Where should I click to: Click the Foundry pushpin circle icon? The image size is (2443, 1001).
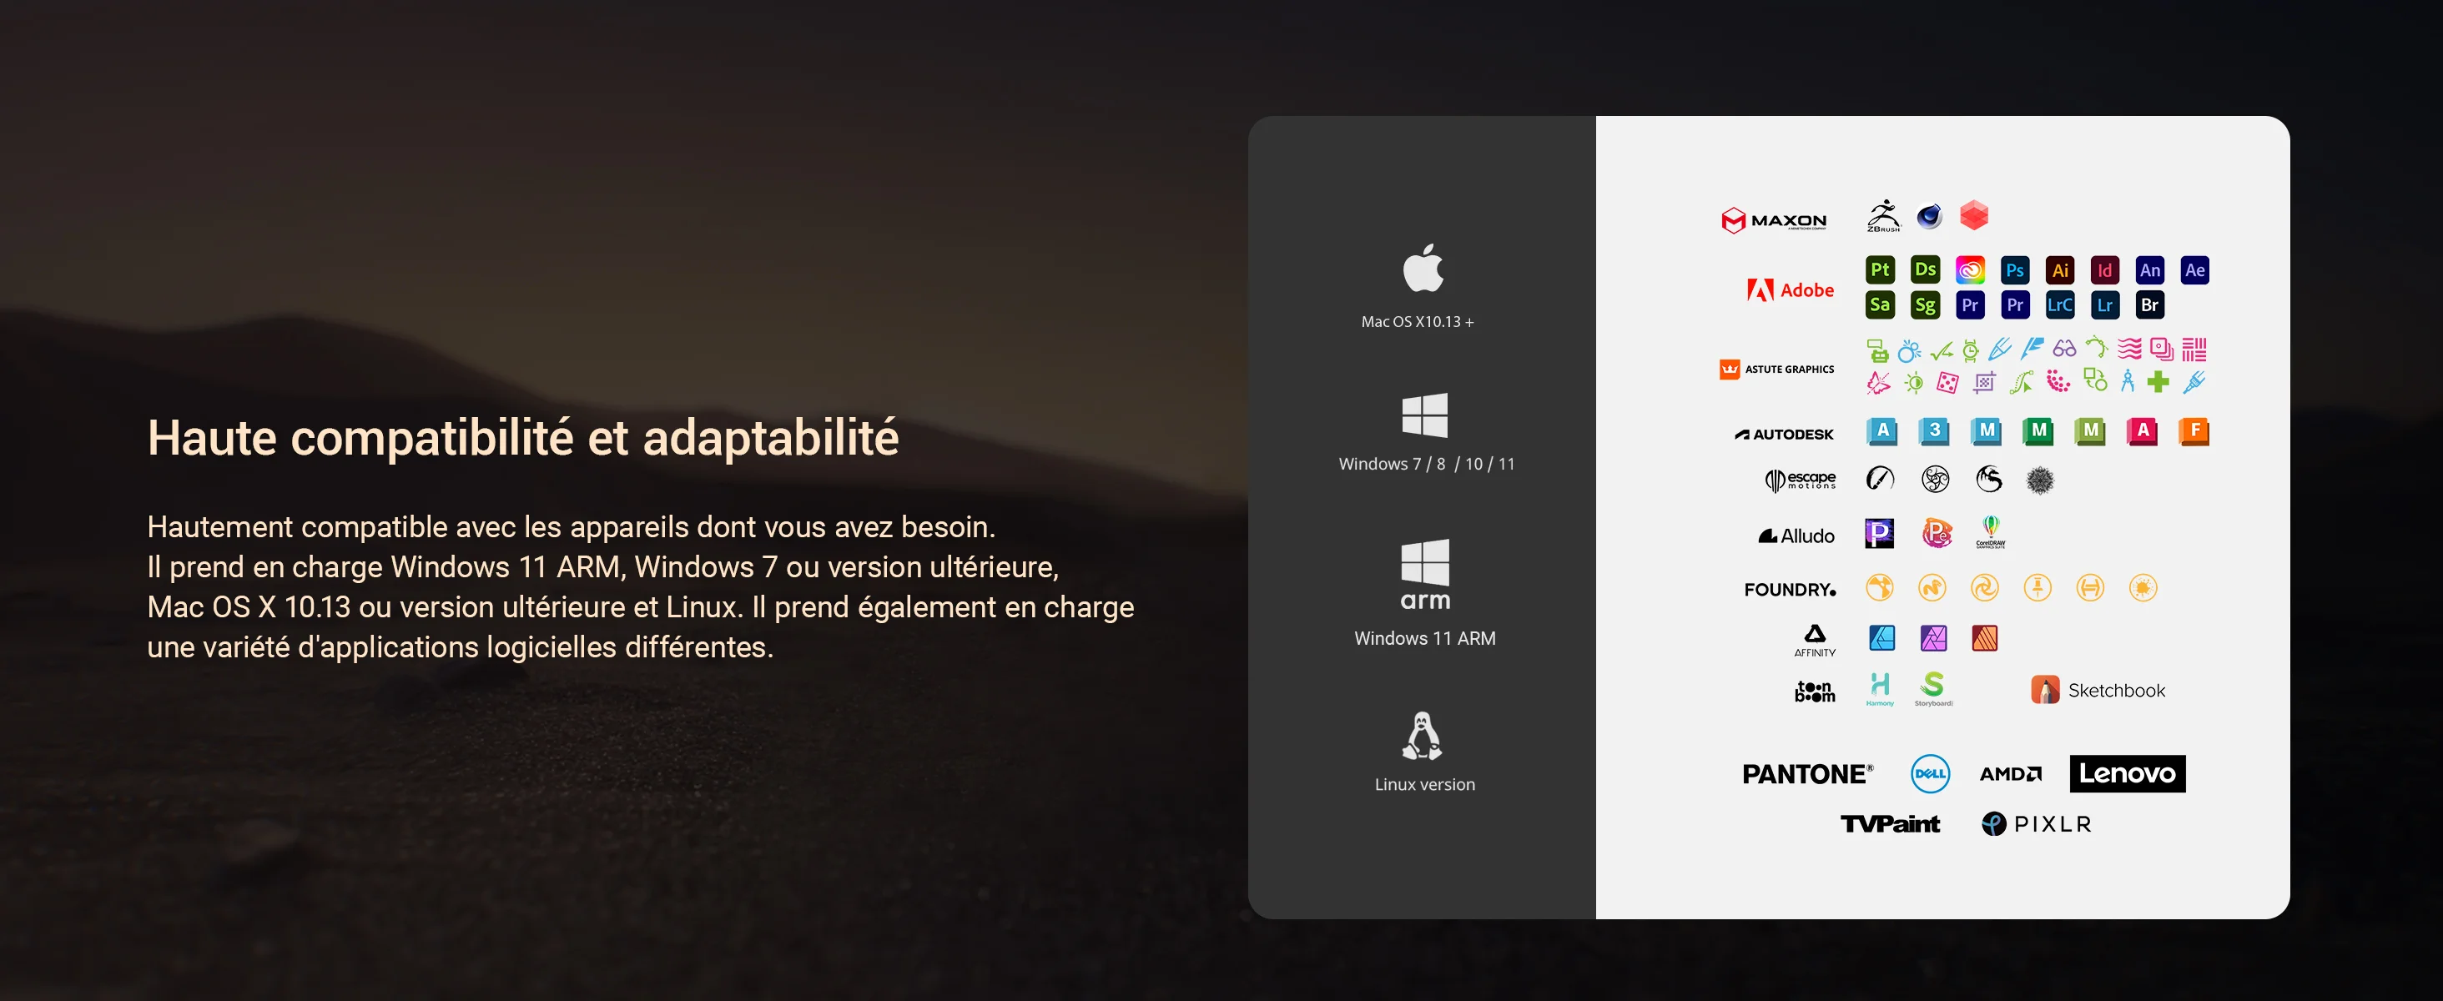(x=2038, y=588)
